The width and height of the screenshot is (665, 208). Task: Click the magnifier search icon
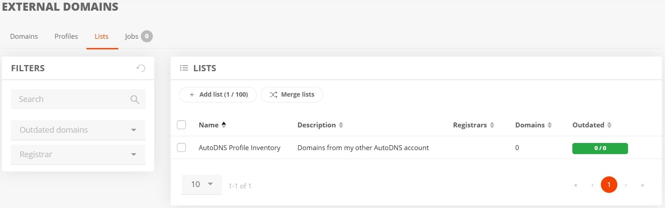135,99
